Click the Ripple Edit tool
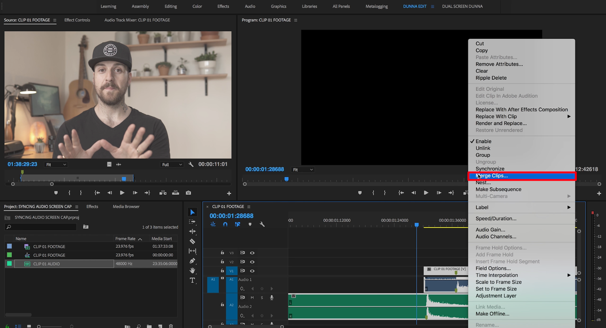 (x=192, y=232)
